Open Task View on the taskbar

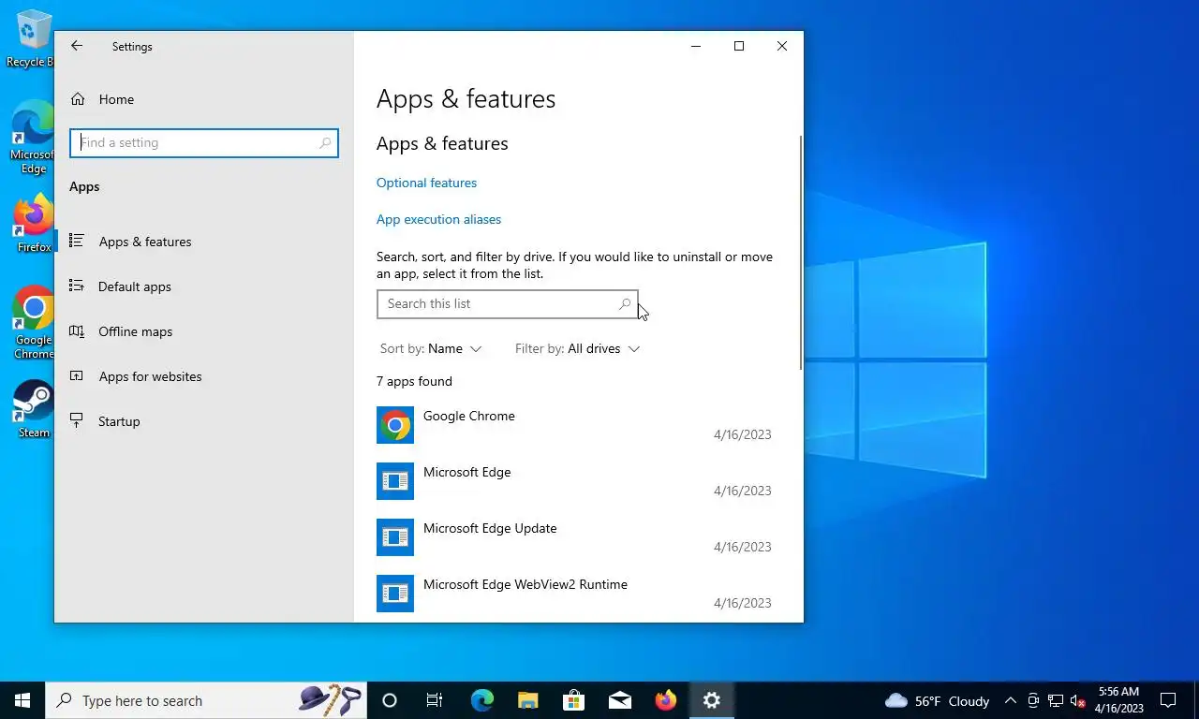click(435, 700)
